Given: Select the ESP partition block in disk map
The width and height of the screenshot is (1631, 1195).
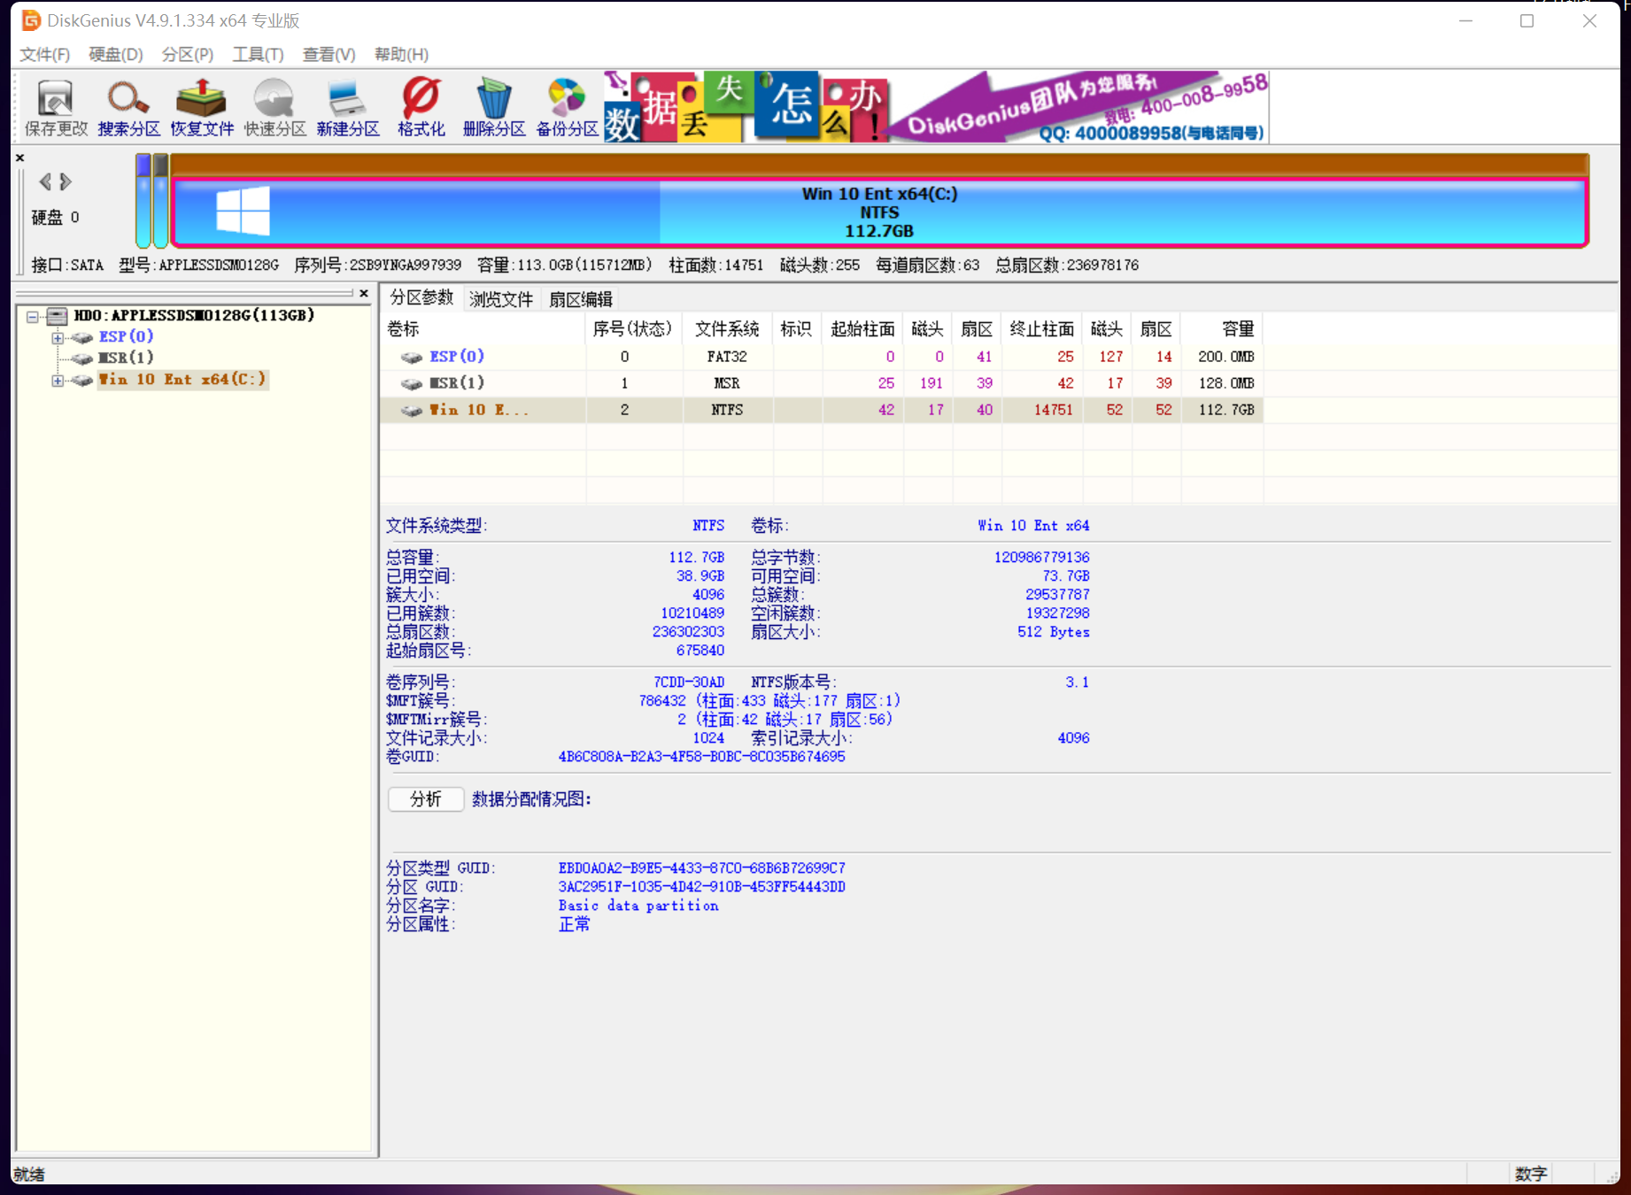Looking at the screenshot, I should [143, 201].
